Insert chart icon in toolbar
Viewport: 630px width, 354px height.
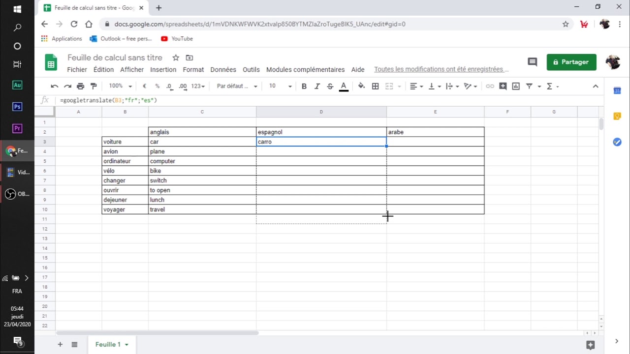[516, 86]
